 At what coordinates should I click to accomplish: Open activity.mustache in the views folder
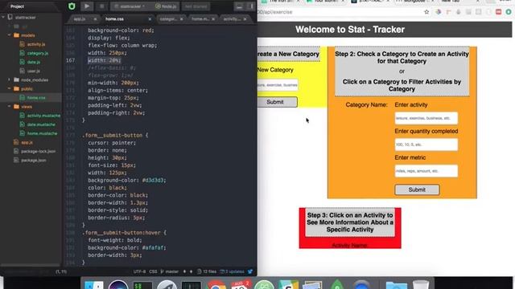(43, 116)
